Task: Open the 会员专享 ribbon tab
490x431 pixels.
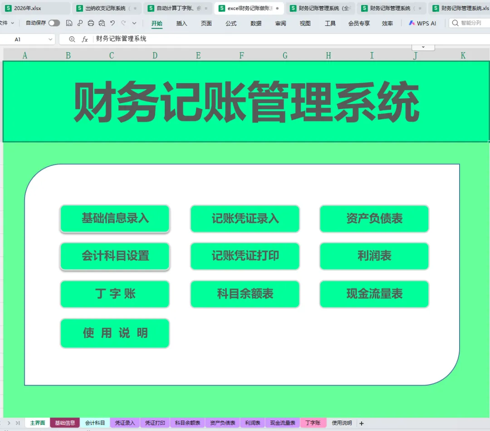Action: pos(359,24)
